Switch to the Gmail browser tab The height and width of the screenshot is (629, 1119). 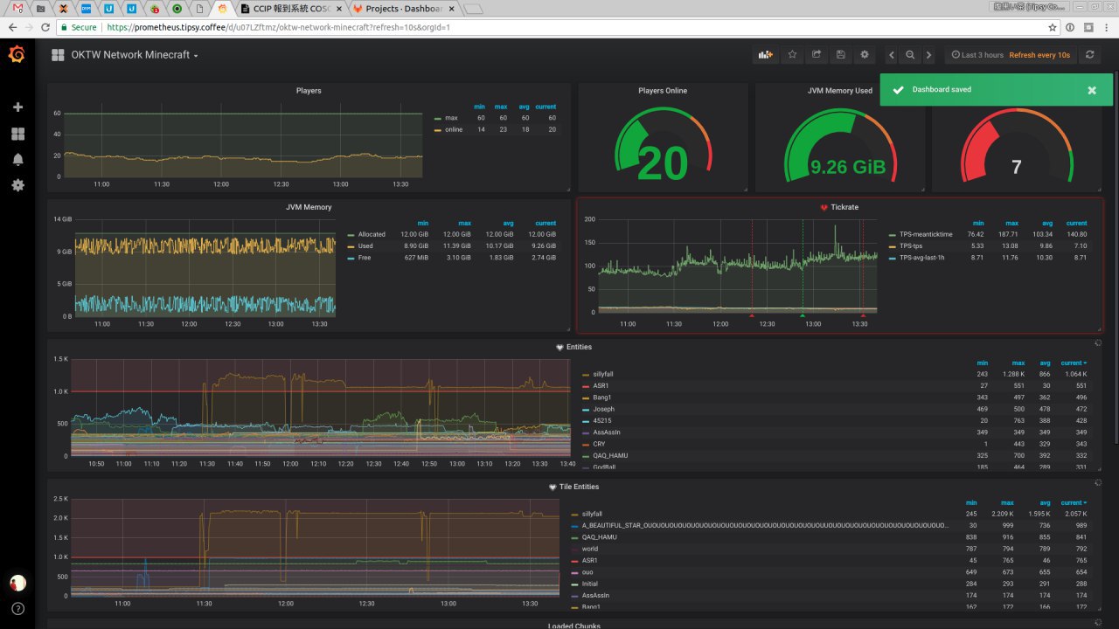click(x=19, y=9)
